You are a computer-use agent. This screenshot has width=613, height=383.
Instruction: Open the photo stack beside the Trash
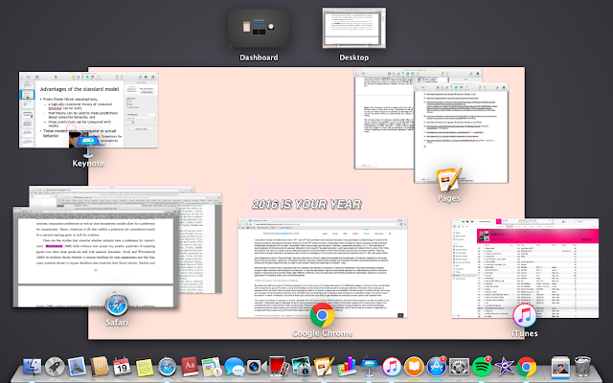pyautogui.click(x=560, y=367)
